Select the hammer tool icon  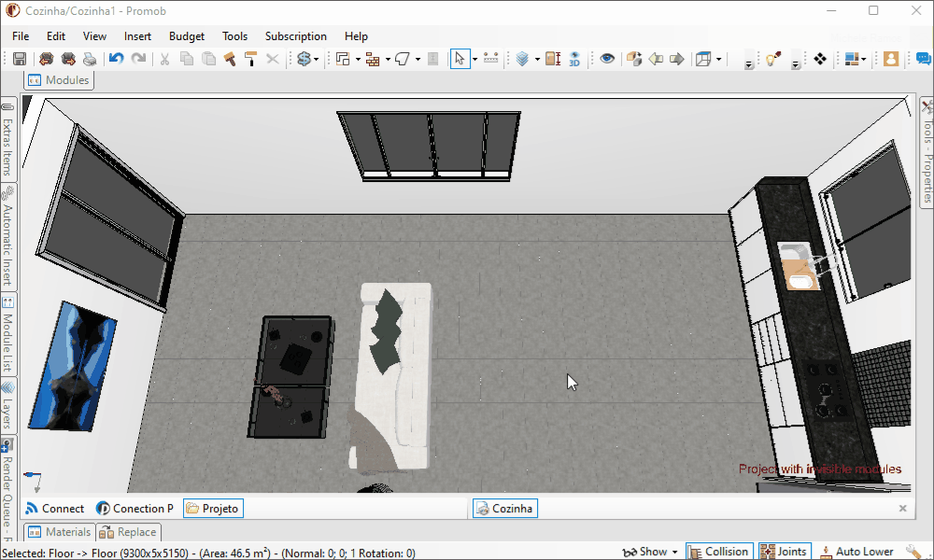tap(230, 59)
